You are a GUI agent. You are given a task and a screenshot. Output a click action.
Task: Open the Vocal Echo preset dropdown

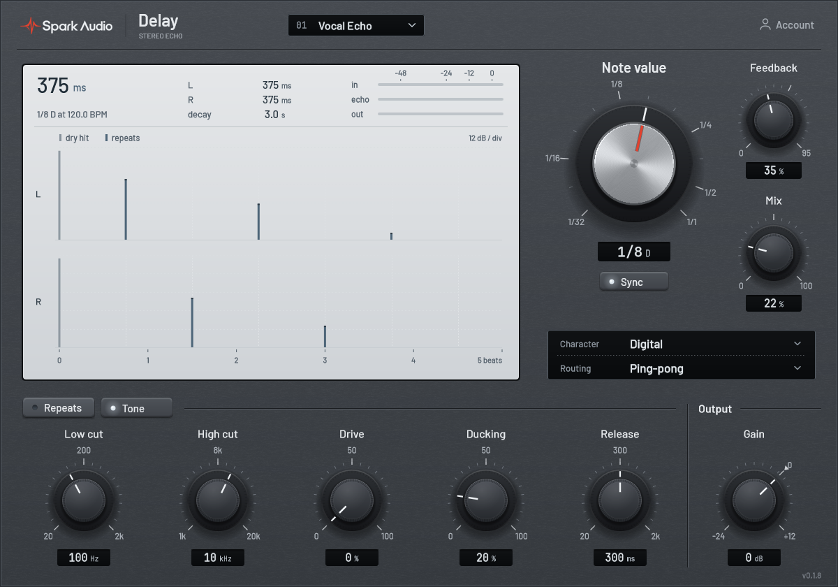point(356,26)
